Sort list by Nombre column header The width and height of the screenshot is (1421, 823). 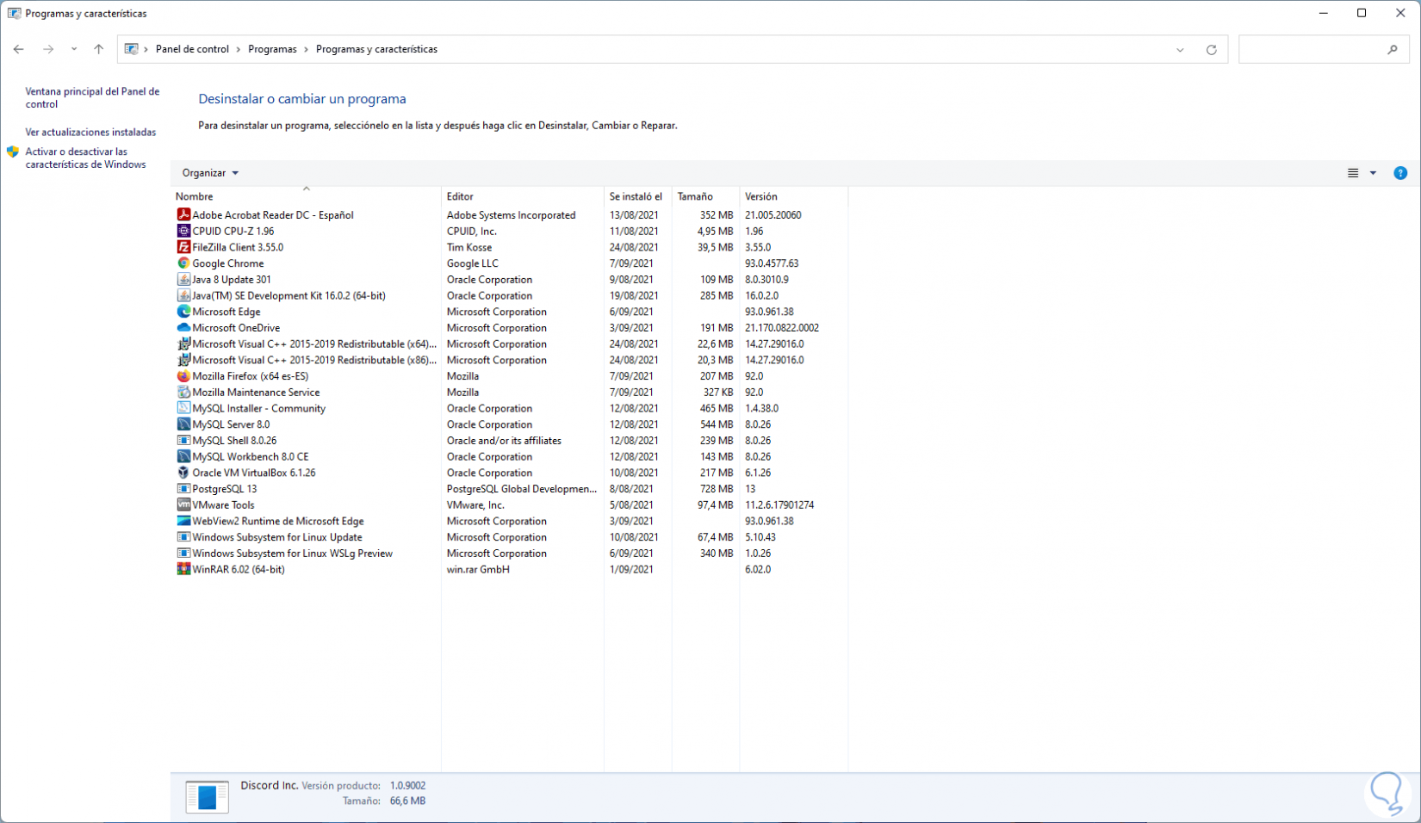click(306, 196)
